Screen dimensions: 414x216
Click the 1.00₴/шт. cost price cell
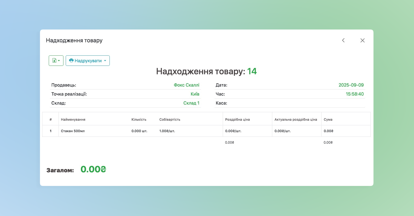[167, 131]
